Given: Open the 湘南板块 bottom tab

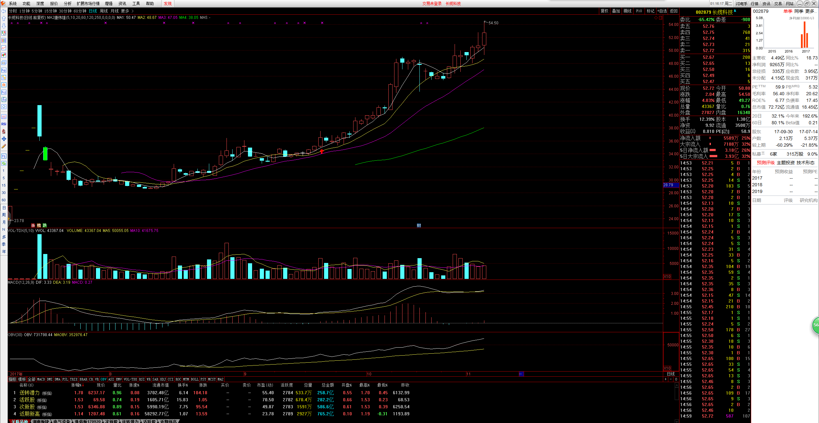Looking at the screenshot, I should tap(41, 421).
